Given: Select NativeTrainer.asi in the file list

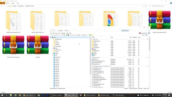Looking at the screenshot, I should tap(97, 76).
